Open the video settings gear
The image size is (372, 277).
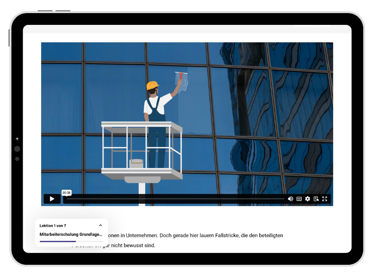308,199
